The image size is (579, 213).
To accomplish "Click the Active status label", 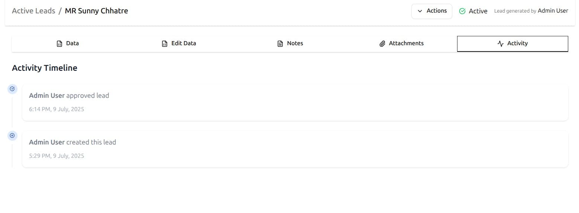I will (478, 11).
